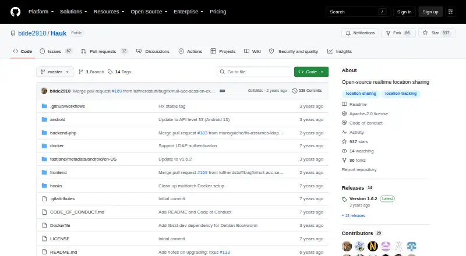View repository Activity link
Screen dimensions: 466x256
(x=353, y=133)
